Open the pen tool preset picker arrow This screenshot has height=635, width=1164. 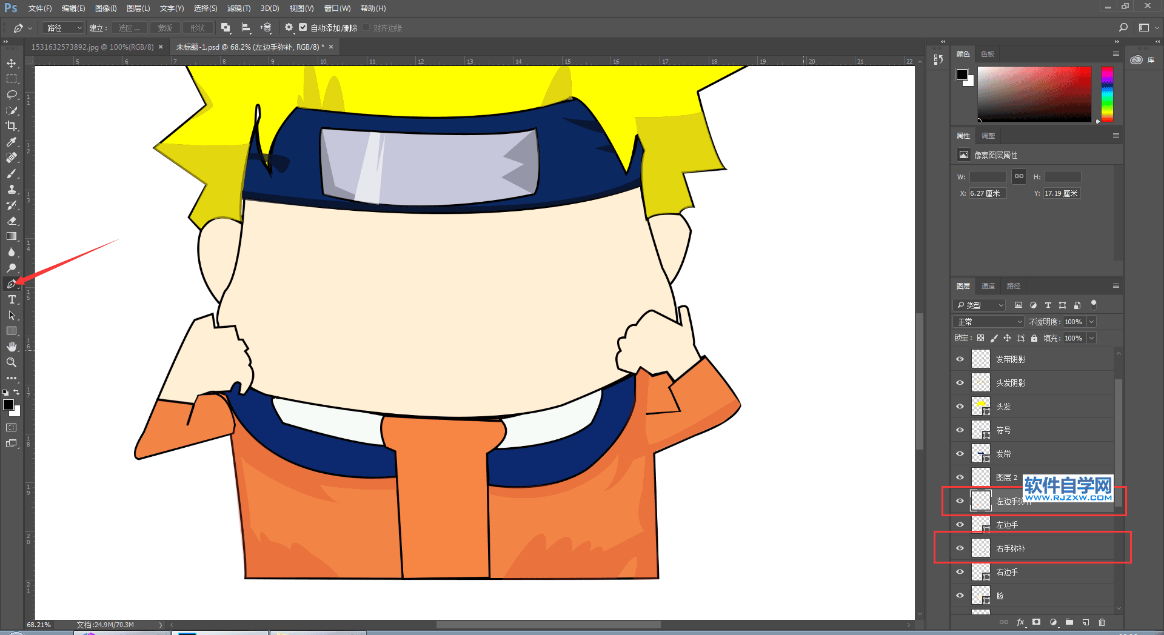tap(30, 28)
